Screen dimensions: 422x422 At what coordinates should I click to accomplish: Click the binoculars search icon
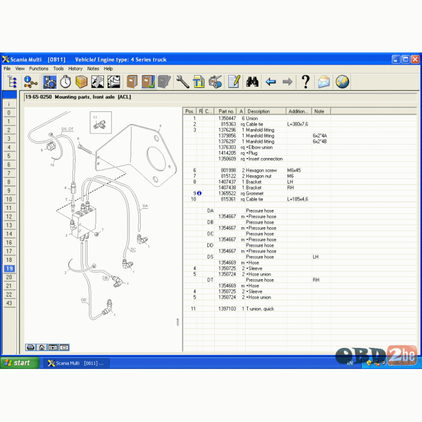(x=252, y=82)
